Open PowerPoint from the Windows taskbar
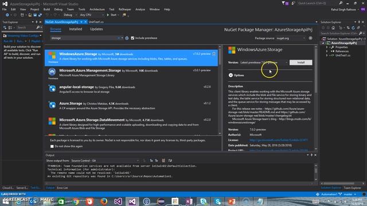The height and width of the screenshot is (206, 367). (232, 201)
